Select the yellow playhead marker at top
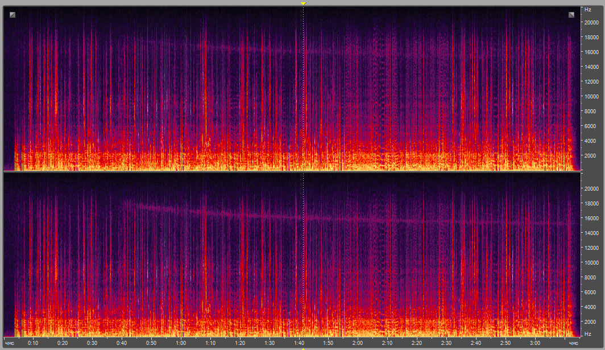The height and width of the screenshot is (350, 605). pos(304,3)
